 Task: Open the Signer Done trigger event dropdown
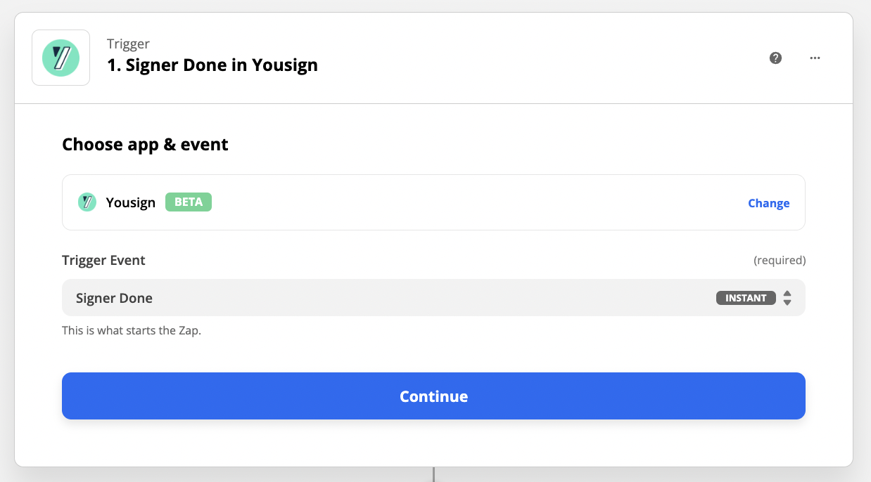click(x=433, y=298)
